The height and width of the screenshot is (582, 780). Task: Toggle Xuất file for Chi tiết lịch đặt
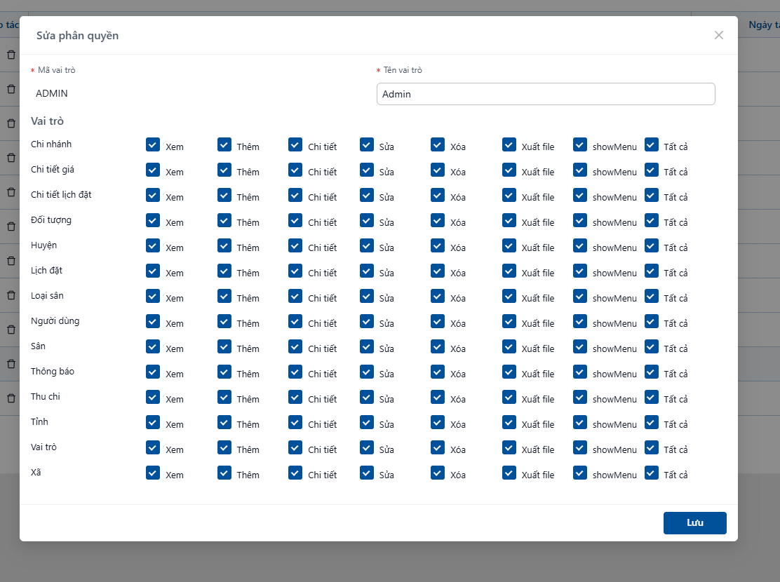click(509, 195)
